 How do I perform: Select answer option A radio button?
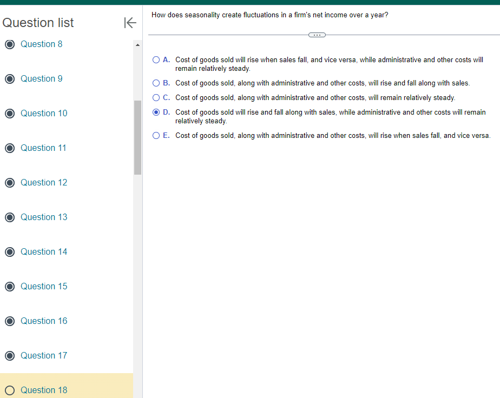coord(156,60)
